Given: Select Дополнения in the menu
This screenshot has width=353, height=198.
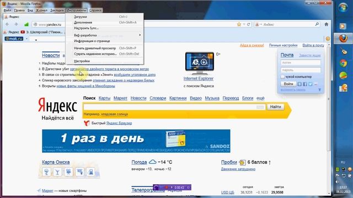Looking at the screenshot, I should (104, 22).
